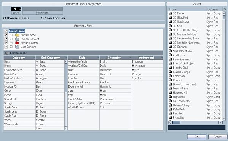The height and width of the screenshot is (141, 228).
Task: Click the Cancel button
Action: [218, 137]
